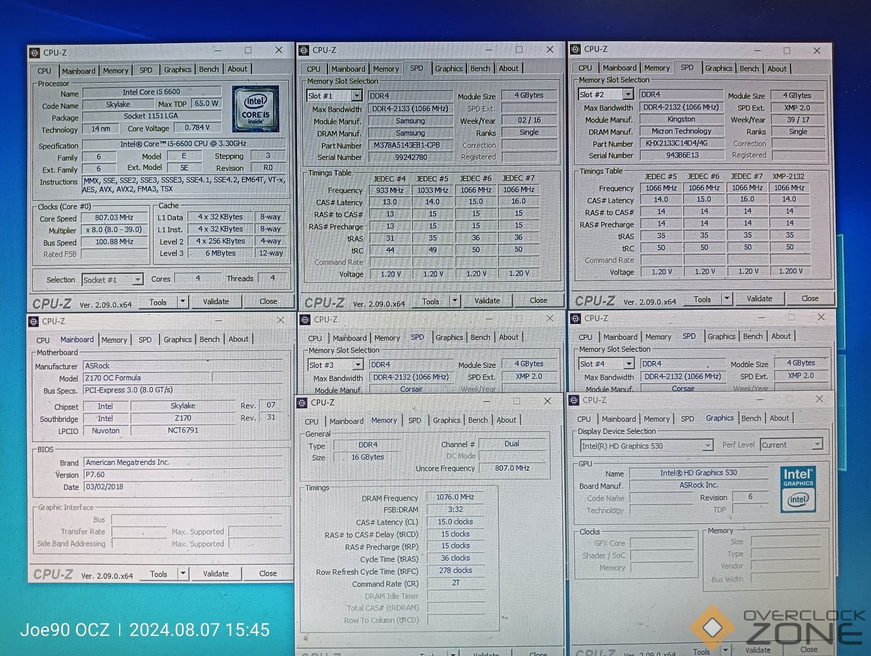Select Bench tab in the Slot #3 window
871x656 pixels.
(x=480, y=337)
